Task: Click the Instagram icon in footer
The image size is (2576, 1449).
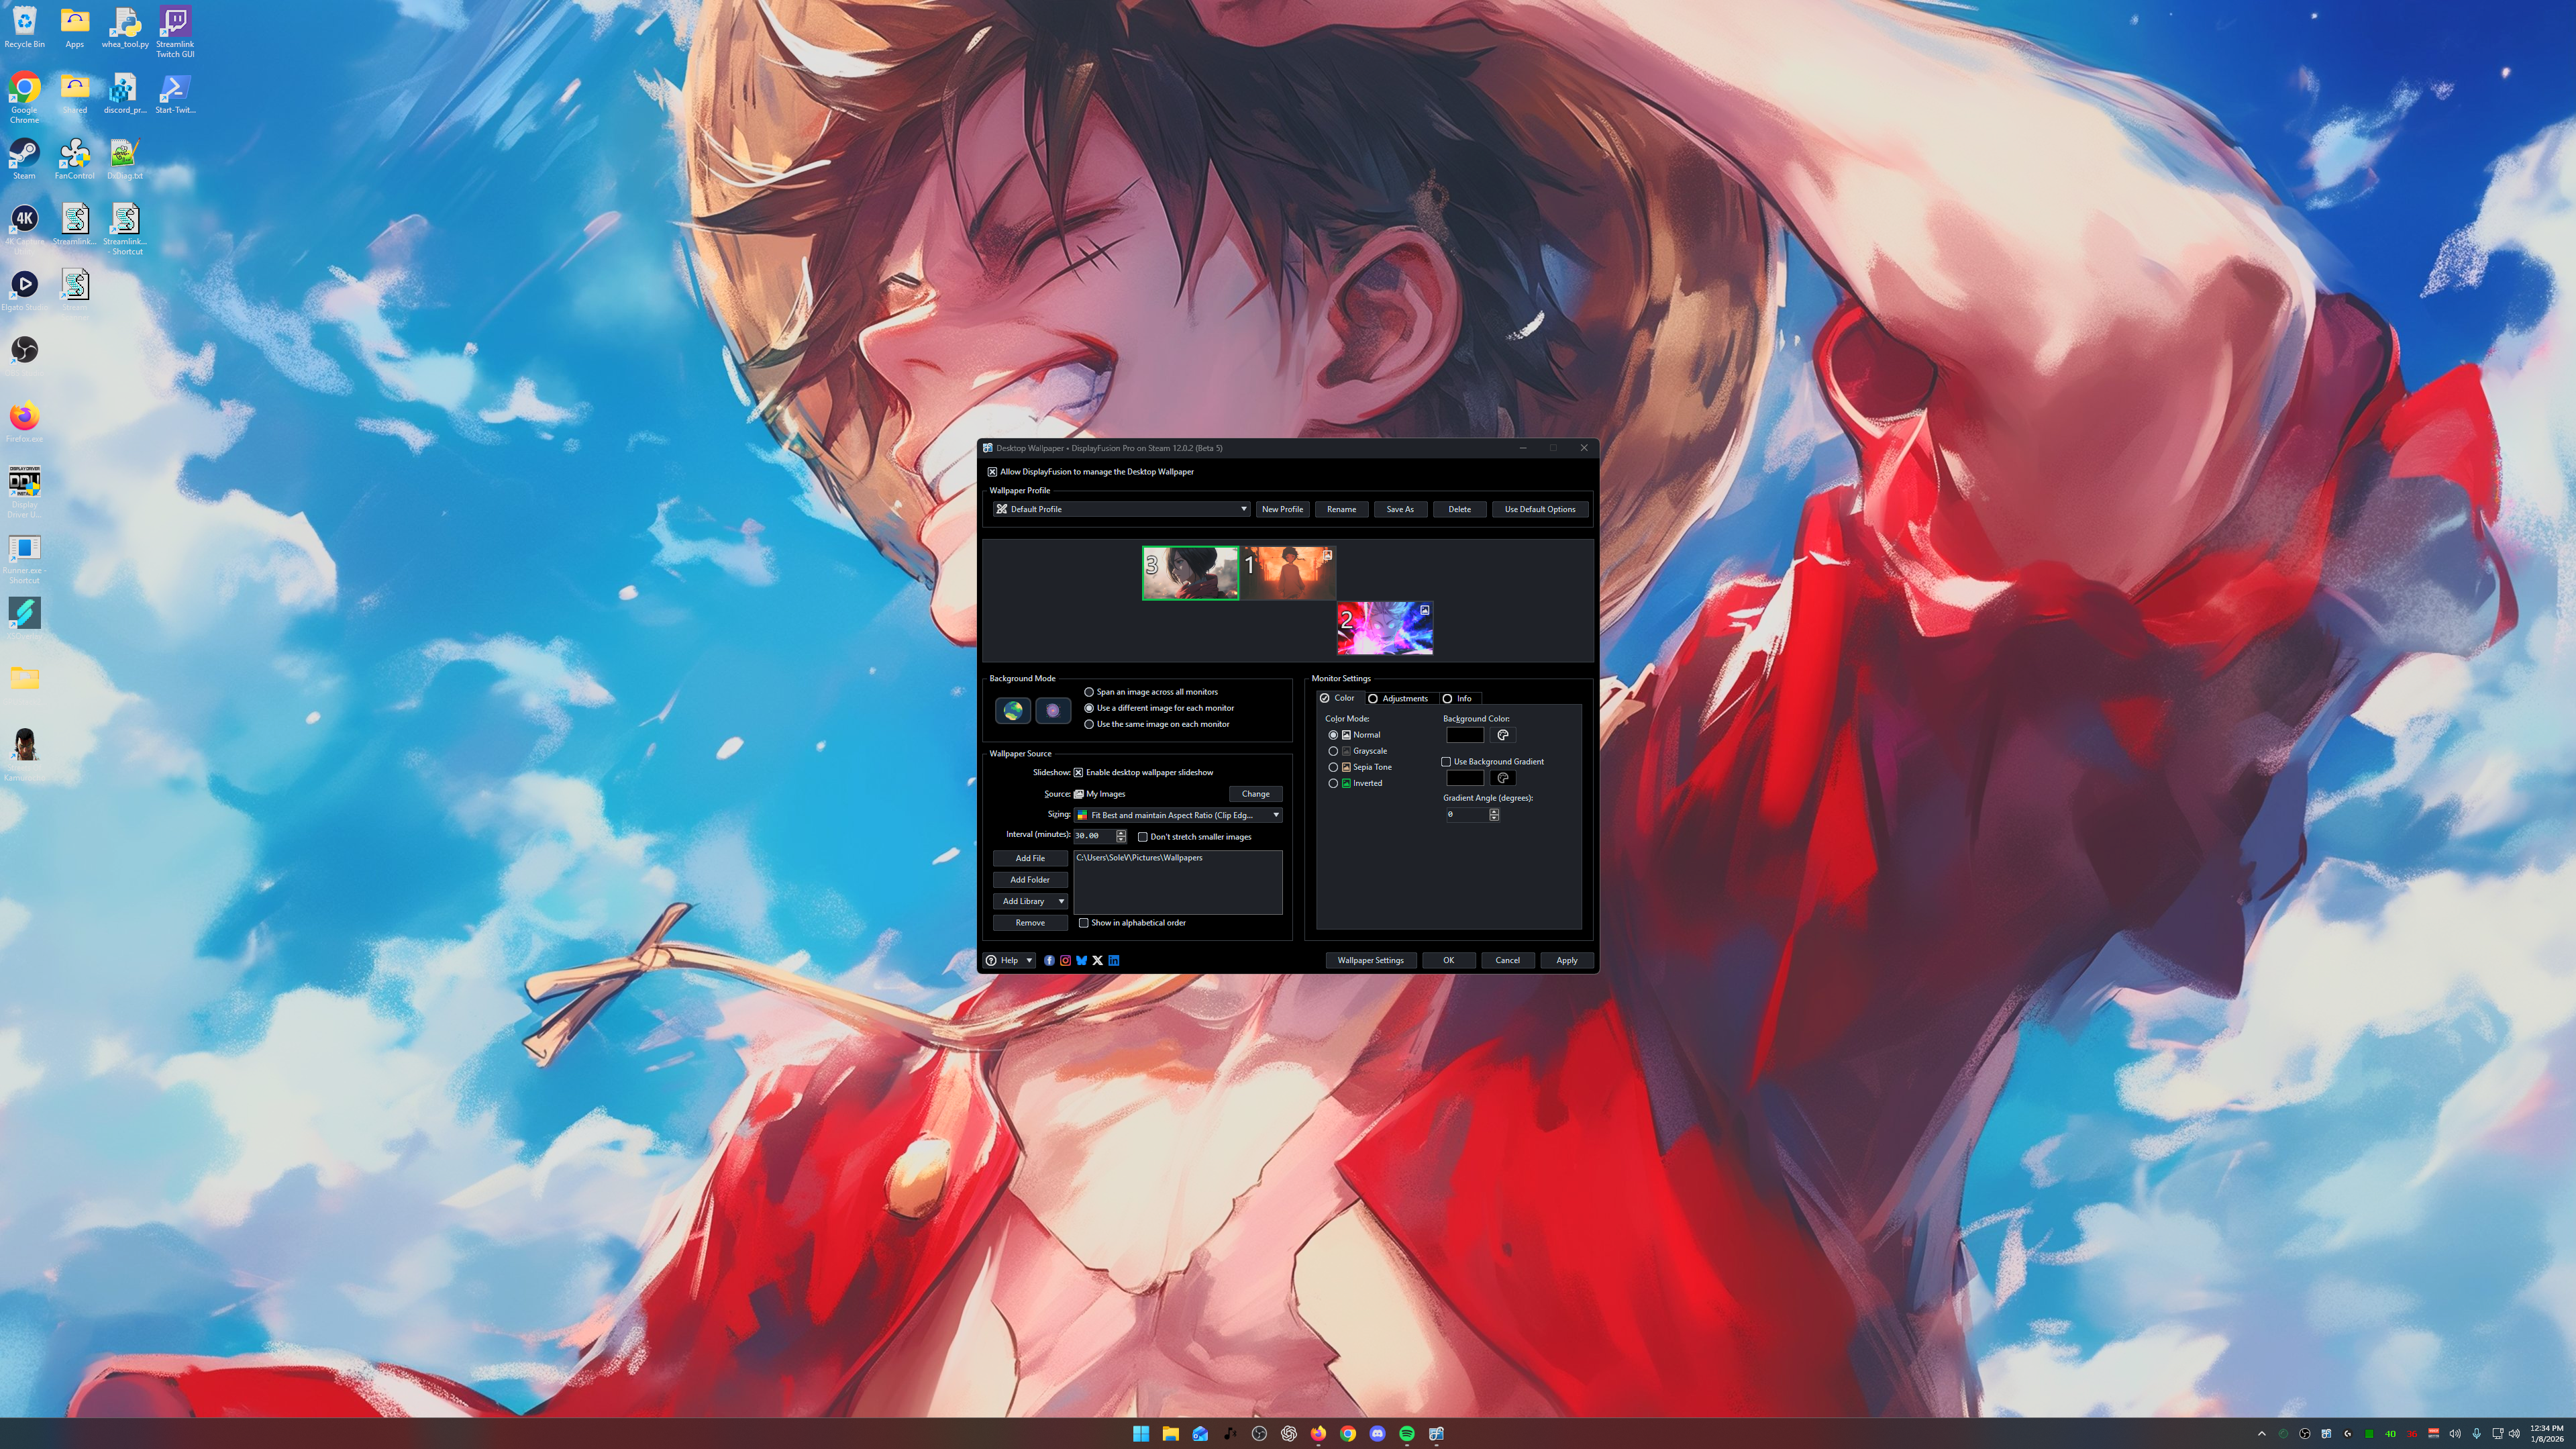Action: click(x=1065, y=960)
